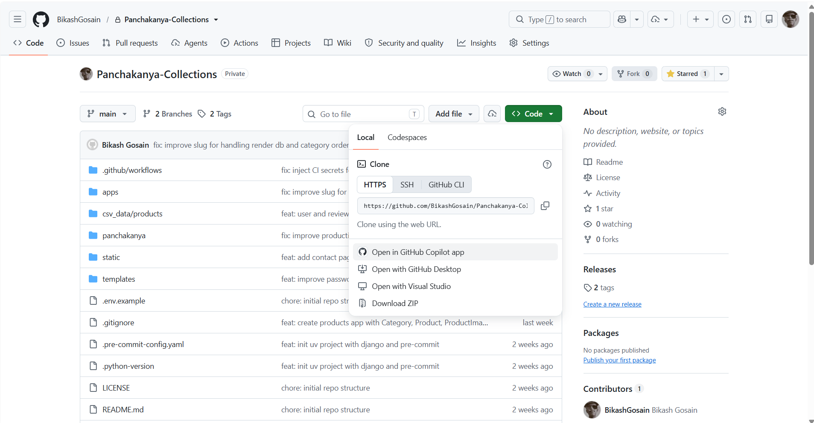Open the panchakanya folder
814x423 pixels.
(124, 235)
